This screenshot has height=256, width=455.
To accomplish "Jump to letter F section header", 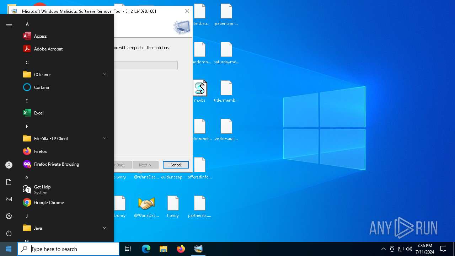I will click(27, 126).
